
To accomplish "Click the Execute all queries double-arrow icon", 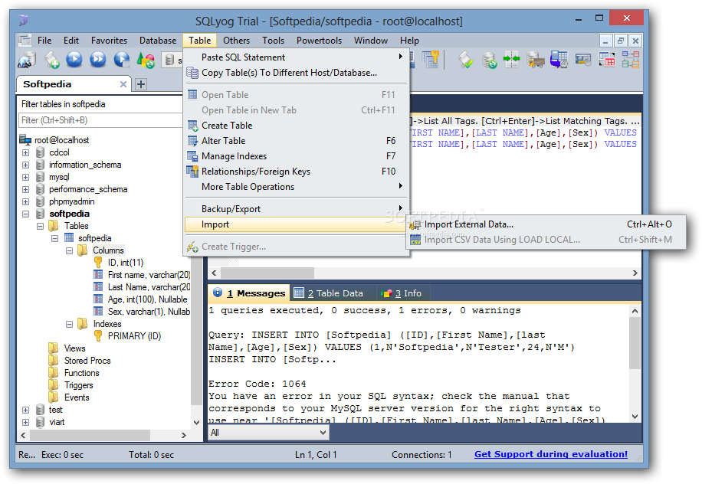I will pos(97,60).
